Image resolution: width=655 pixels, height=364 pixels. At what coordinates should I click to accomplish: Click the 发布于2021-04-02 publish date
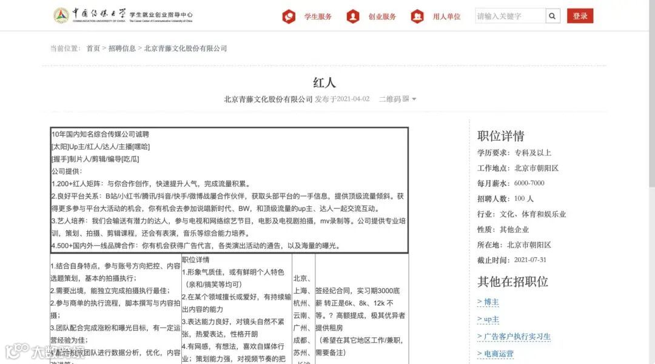(342, 99)
